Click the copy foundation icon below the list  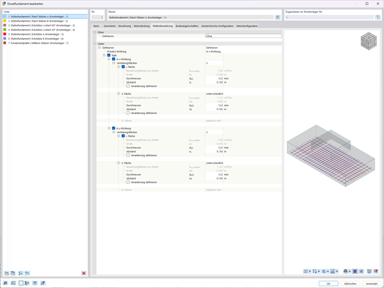tap(13, 273)
